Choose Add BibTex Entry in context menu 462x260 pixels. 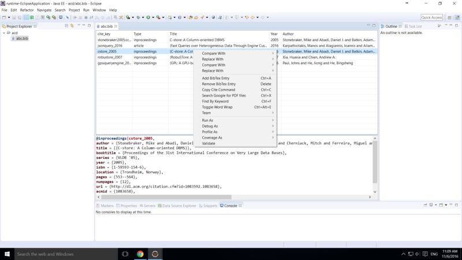[236, 78]
